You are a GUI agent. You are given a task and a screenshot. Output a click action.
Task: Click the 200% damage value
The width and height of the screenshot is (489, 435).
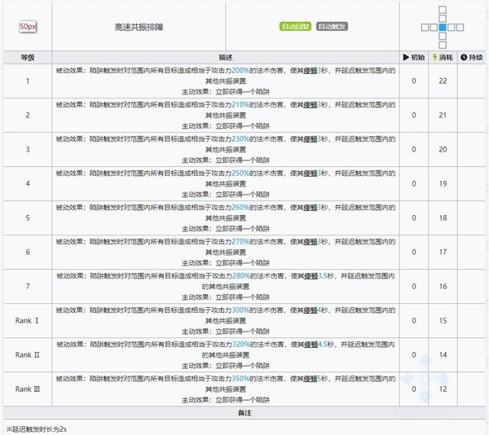[240, 70]
